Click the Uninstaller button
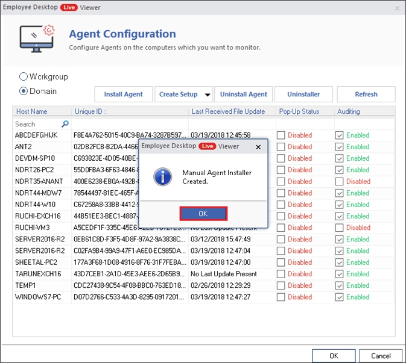Viewport: 406px width, 363px height. click(303, 95)
